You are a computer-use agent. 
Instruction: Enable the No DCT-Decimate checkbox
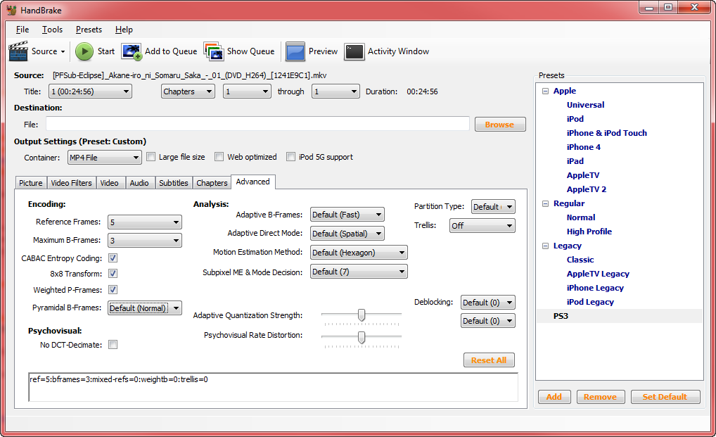113,345
